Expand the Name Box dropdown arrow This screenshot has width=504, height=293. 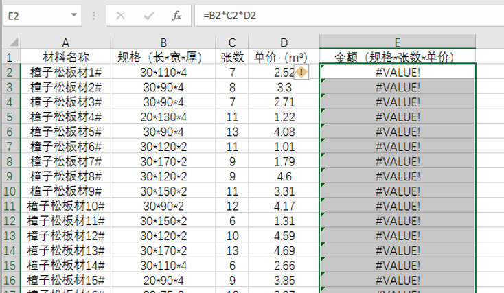point(74,15)
